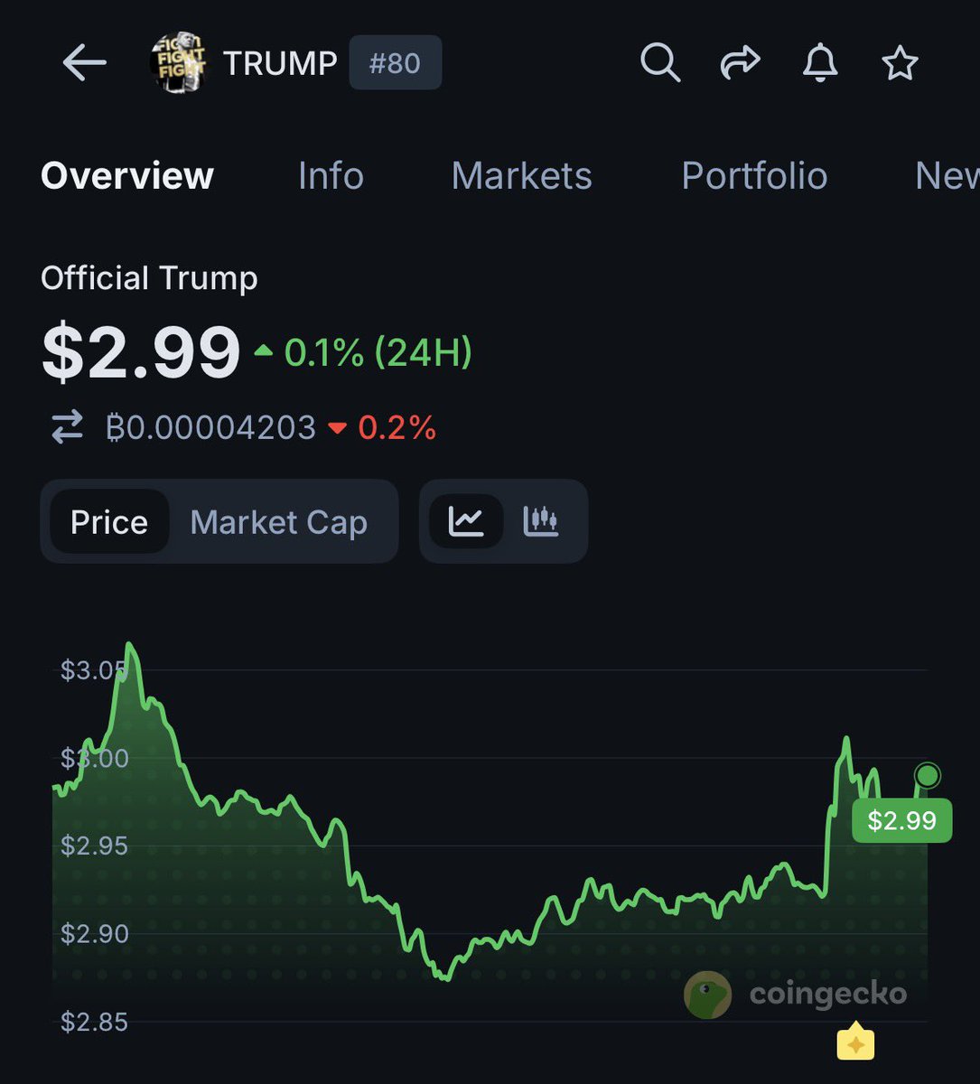
Task: Tap the TRUMP coin logo
Action: click(178, 63)
